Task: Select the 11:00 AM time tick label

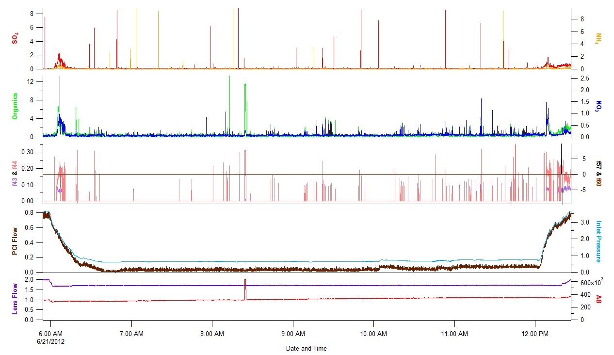Action: [x=454, y=334]
